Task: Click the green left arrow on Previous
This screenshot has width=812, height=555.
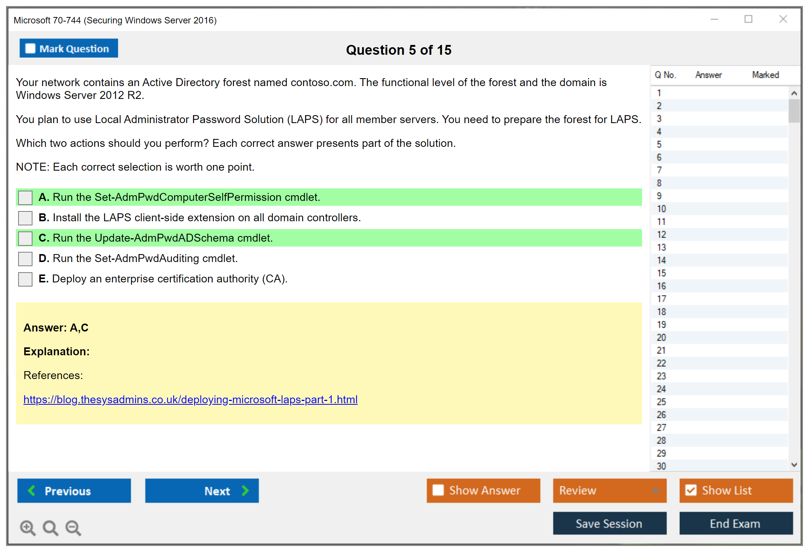Action: click(32, 490)
